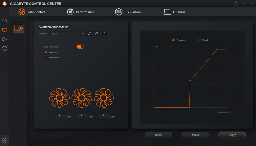Image resolution: width=256 pixels, height=146 pixels.
Task: Expand the Profile 1 dropdown
Action: tap(67, 33)
